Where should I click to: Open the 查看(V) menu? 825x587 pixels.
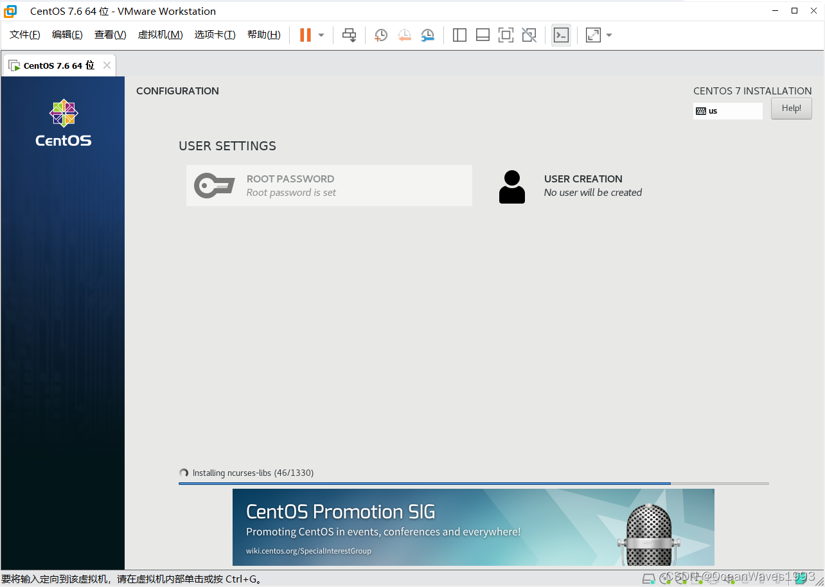pyautogui.click(x=111, y=35)
